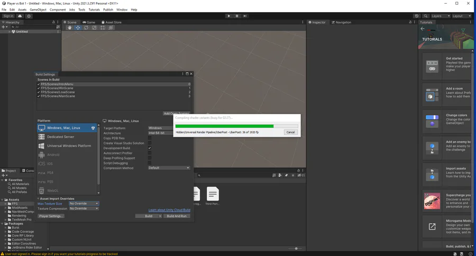
Task: Open the Microgame Mods external link icon
Action: [432, 226]
